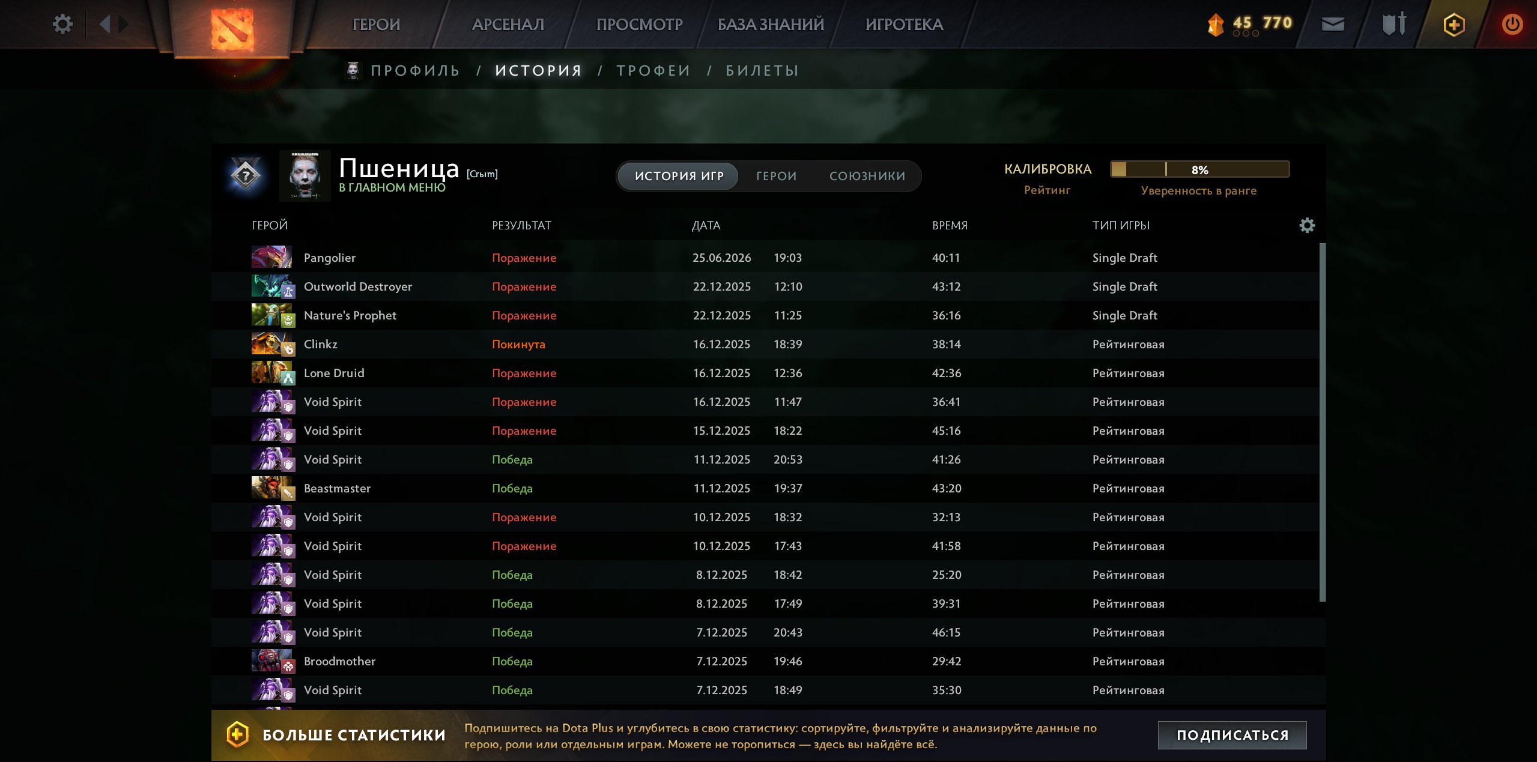Image resolution: width=1537 pixels, height=762 pixels.
Task: Sort by the ВРЕМЯ column header
Action: click(950, 225)
